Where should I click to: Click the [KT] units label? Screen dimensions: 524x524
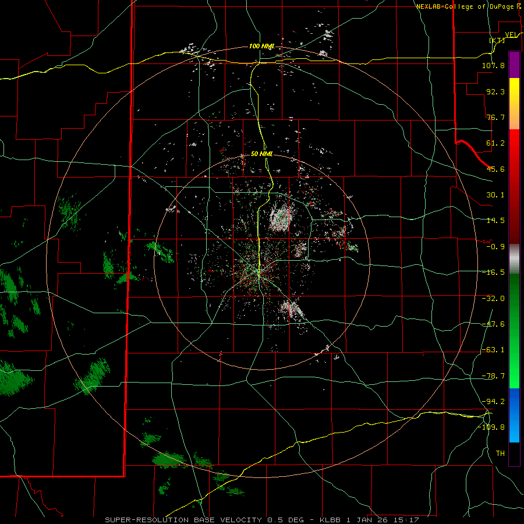pos(497,40)
